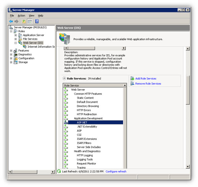Open the View menu
This screenshot has width=198, height=187.
[31, 15]
